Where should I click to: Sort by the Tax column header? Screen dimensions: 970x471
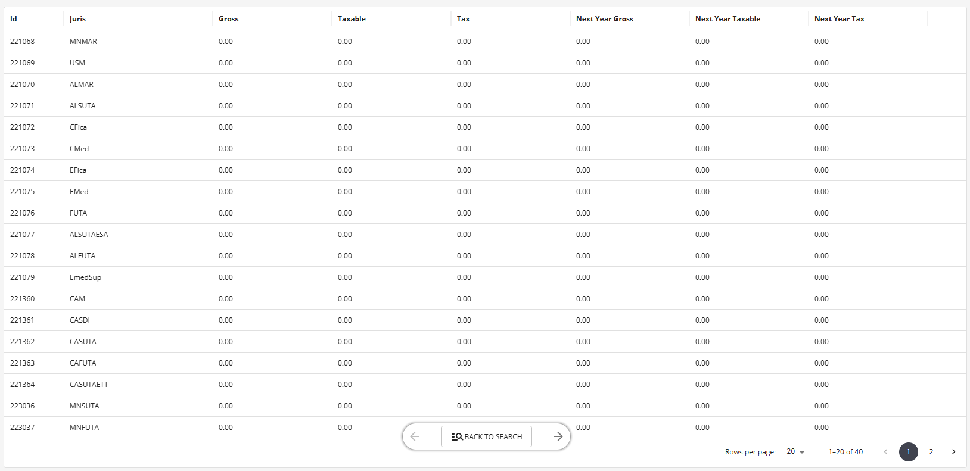point(463,19)
